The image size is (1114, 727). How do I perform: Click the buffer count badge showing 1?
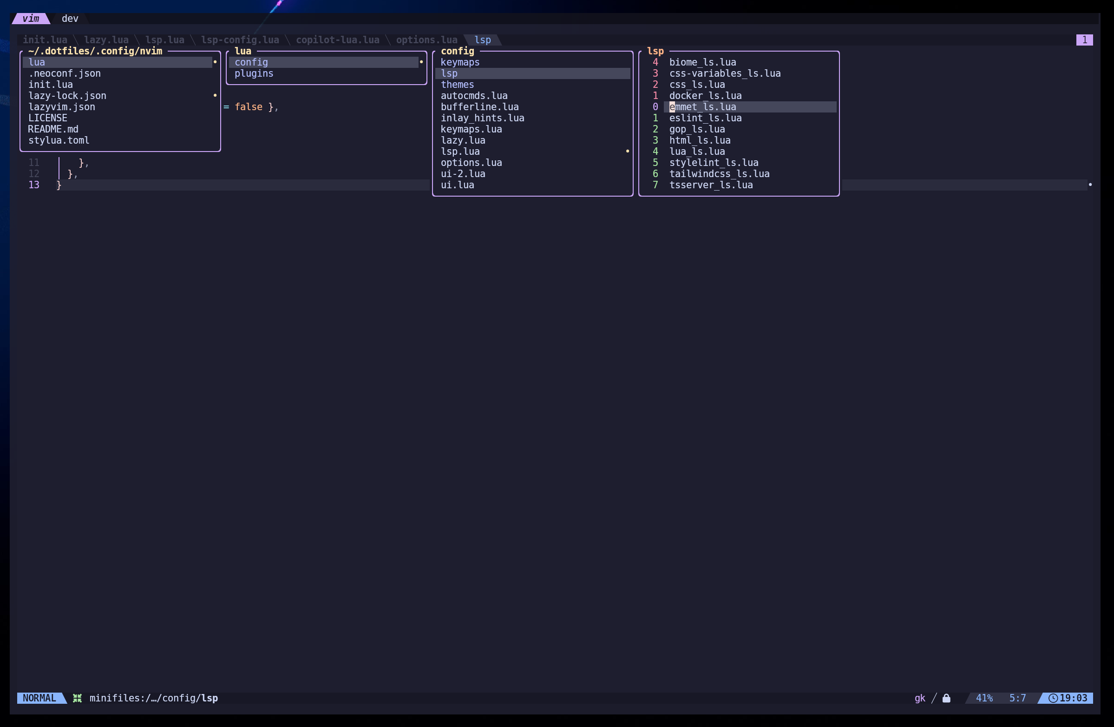pyautogui.click(x=1085, y=40)
